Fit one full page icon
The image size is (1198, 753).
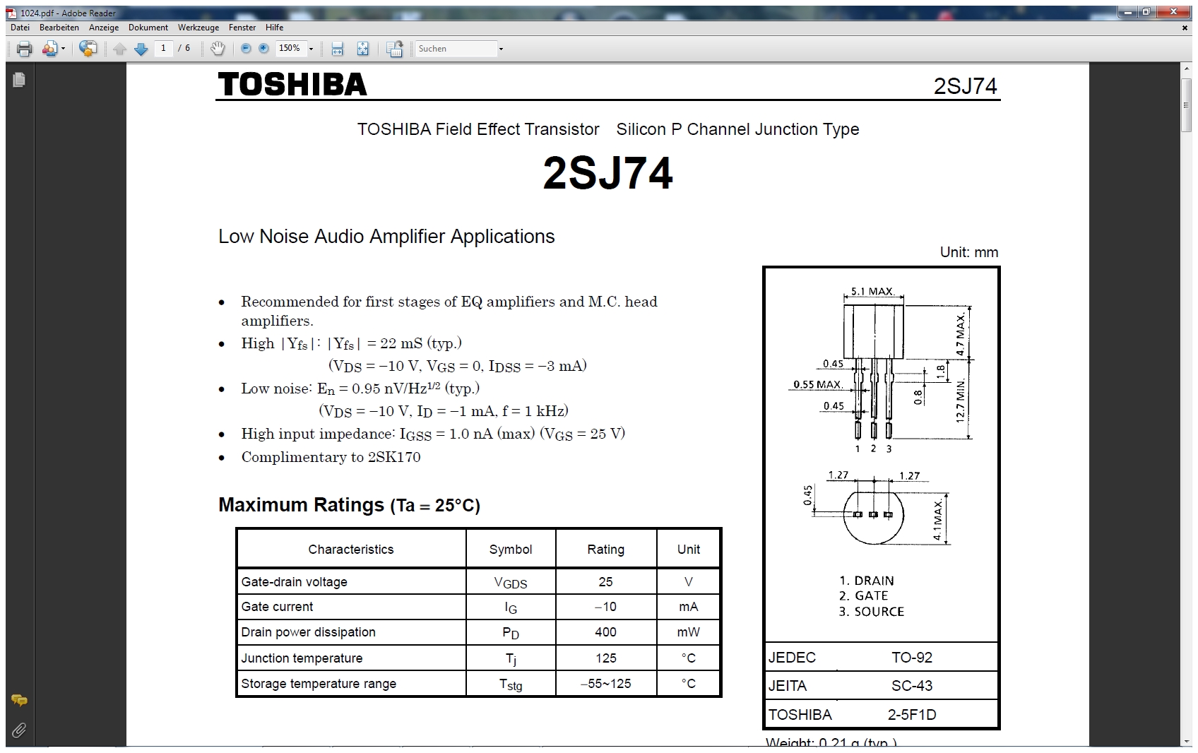point(362,49)
